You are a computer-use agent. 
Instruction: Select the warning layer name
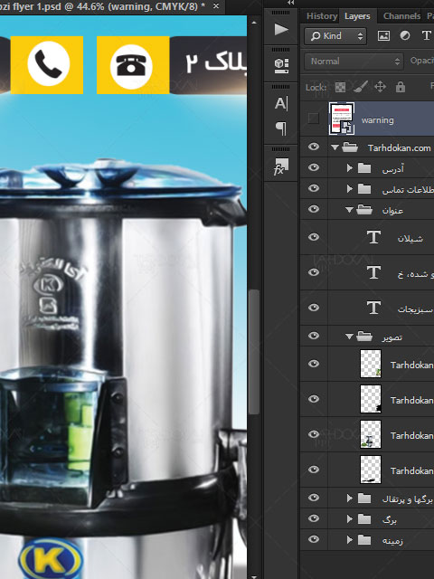pos(377,120)
